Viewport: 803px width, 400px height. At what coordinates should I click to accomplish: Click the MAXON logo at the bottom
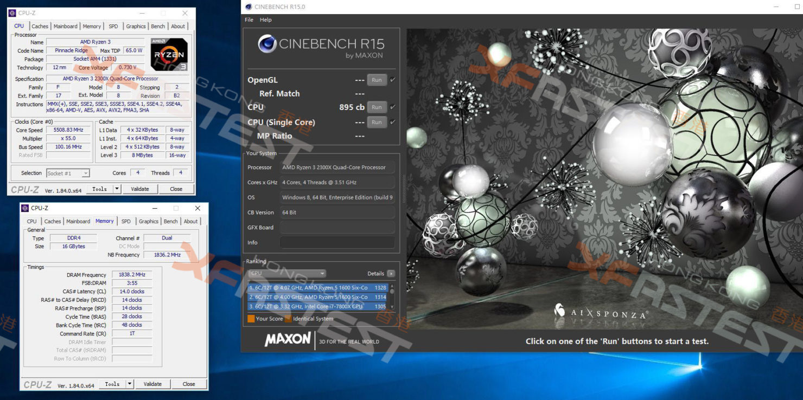pos(288,339)
